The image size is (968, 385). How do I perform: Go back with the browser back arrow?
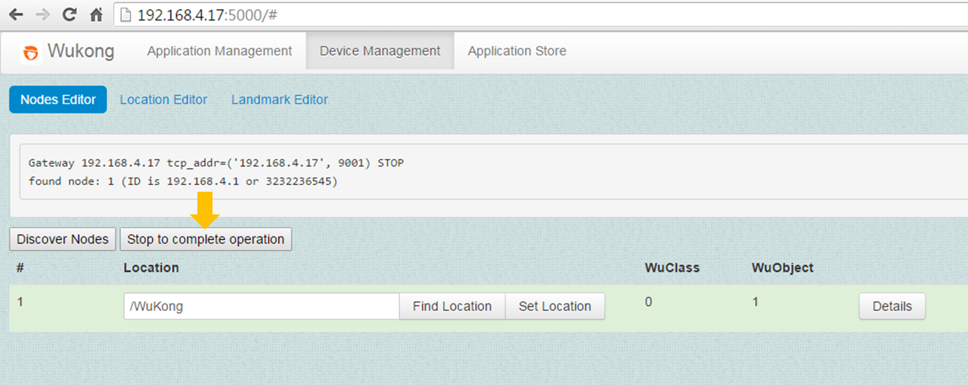pos(16,14)
